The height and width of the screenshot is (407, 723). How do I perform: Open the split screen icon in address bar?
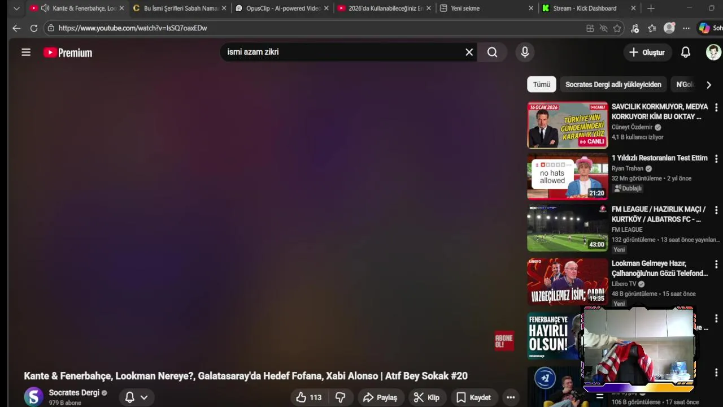(590, 28)
